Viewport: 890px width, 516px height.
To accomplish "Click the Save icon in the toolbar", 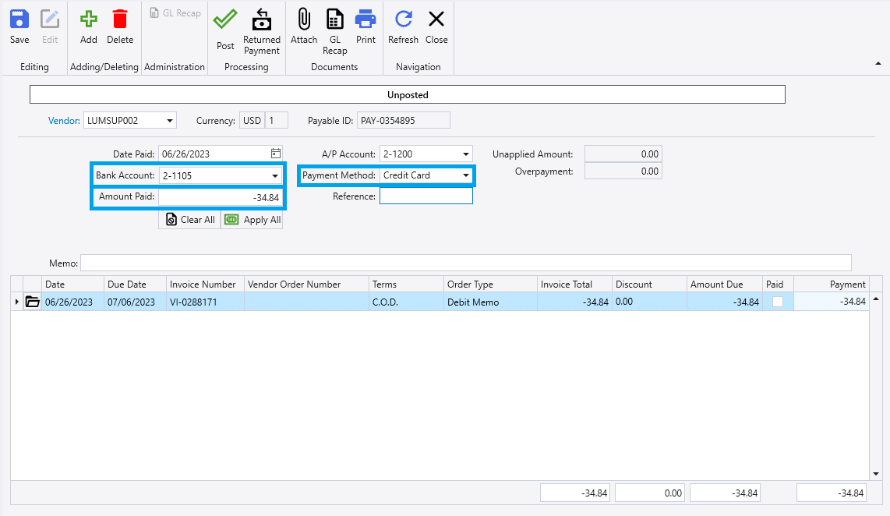I will coord(19,19).
